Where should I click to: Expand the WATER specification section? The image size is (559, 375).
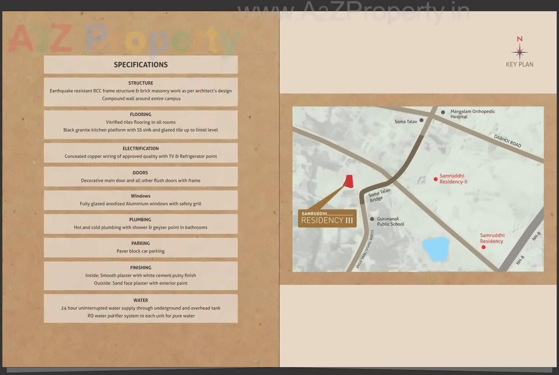point(141,300)
